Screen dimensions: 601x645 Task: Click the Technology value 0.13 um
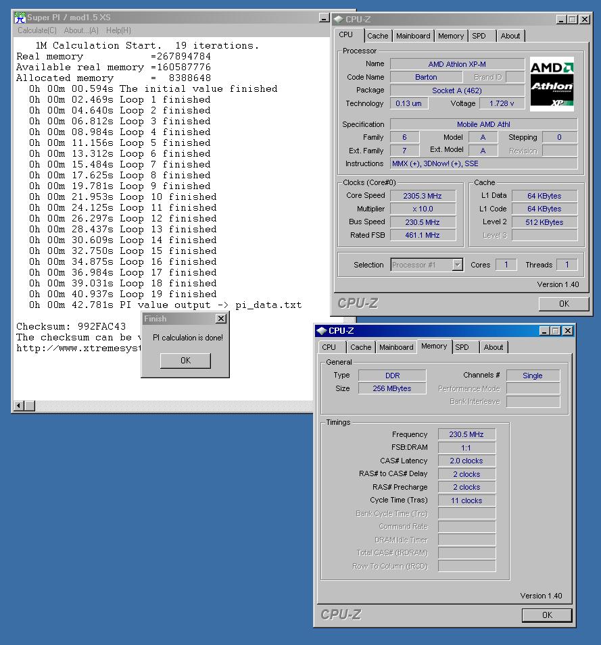409,103
